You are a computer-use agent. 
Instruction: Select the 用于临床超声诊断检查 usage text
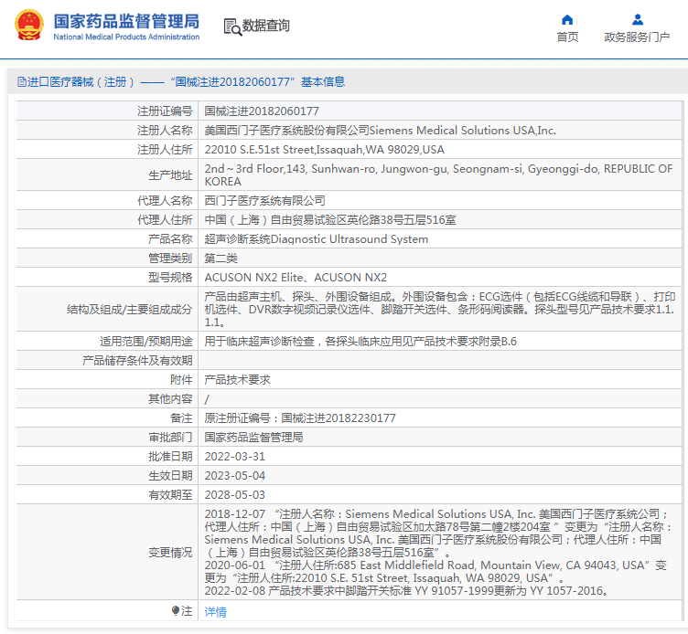360,342
